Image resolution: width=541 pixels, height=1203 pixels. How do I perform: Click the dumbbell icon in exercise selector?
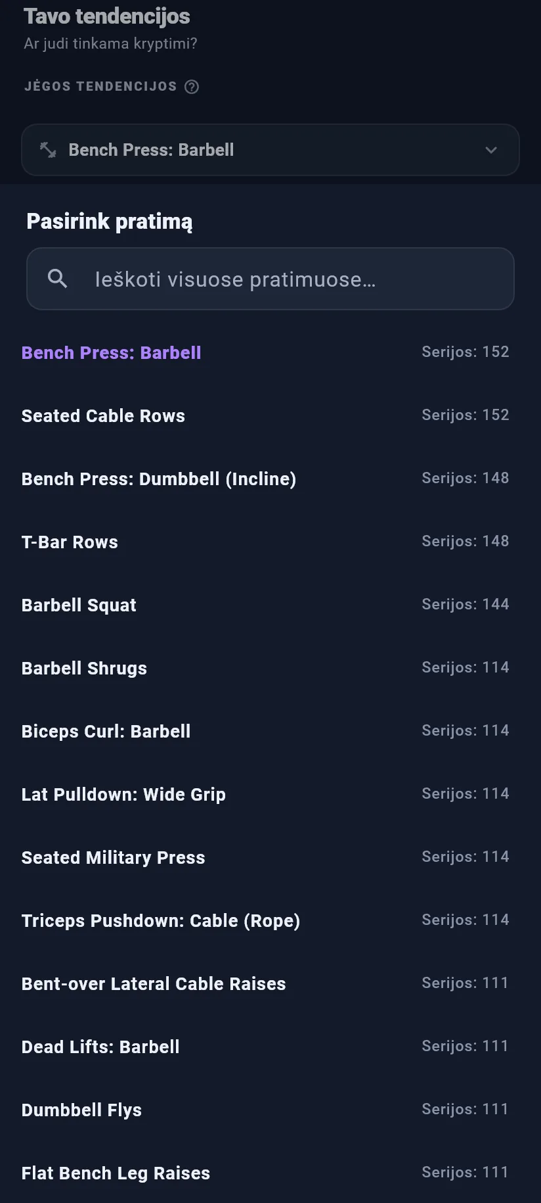click(48, 150)
